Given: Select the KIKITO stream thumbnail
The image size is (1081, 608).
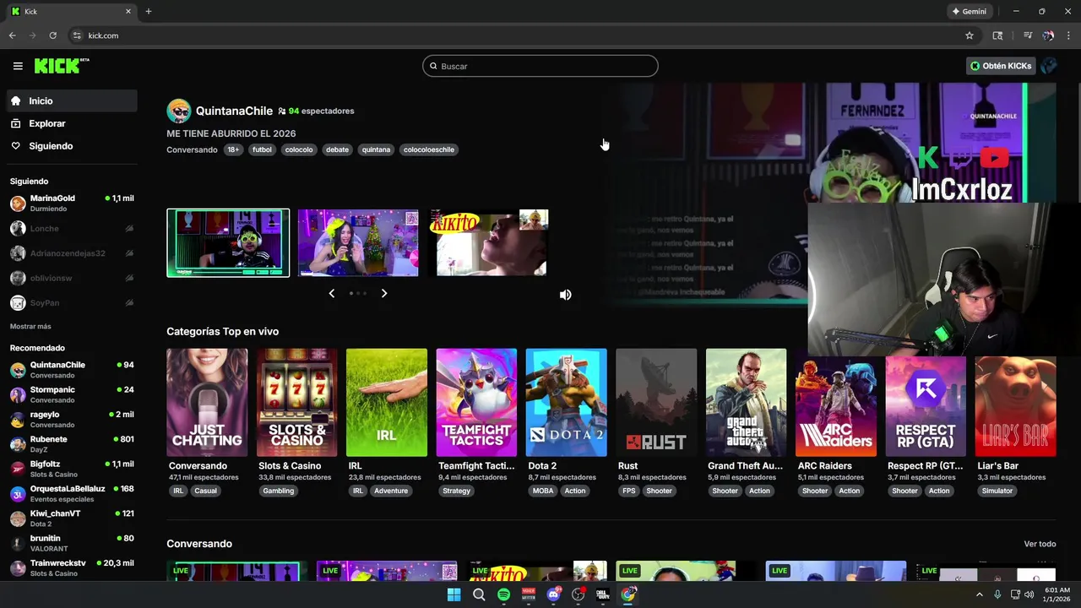Looking at the screenshot, I should pyautogui.click(x=490, y=243).
